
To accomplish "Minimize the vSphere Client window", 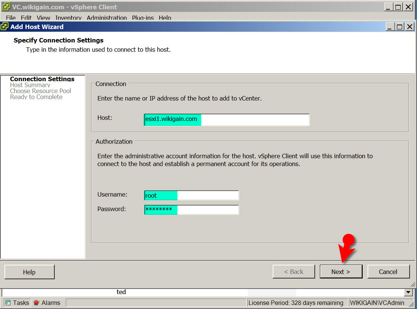I will (x=388, y=7).
